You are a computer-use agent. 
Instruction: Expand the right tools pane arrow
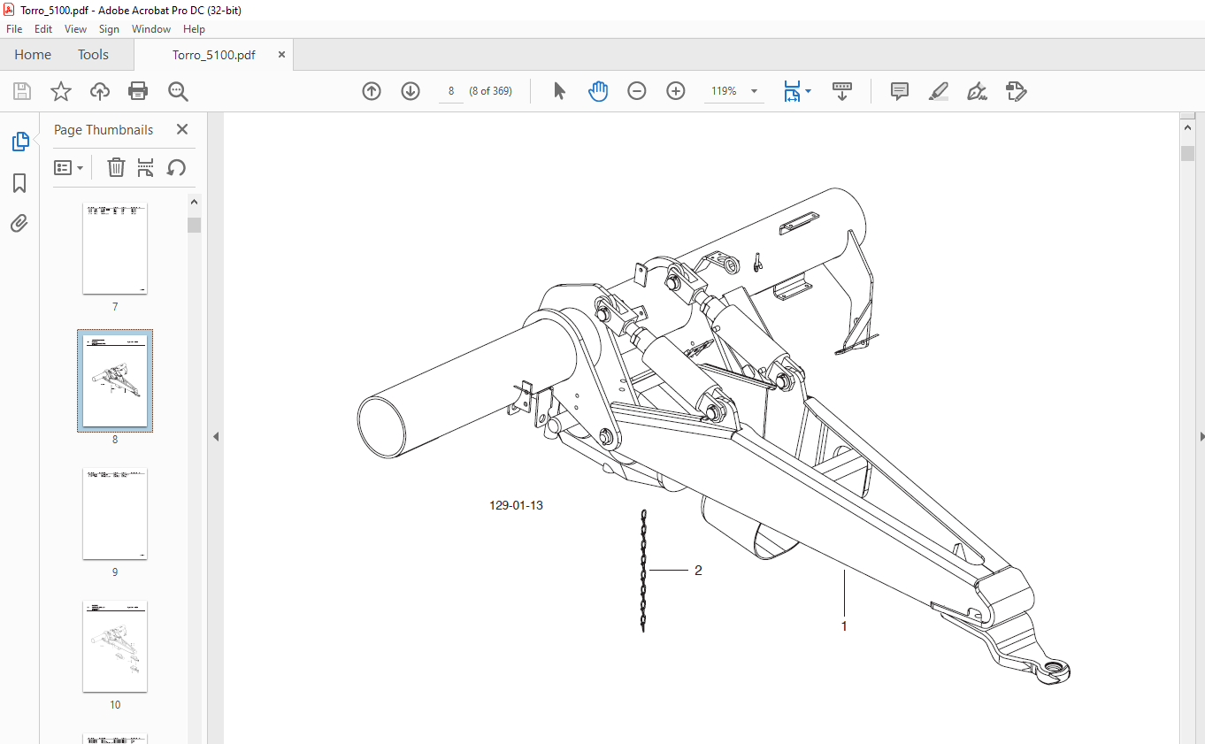[x=1201, y=436]
